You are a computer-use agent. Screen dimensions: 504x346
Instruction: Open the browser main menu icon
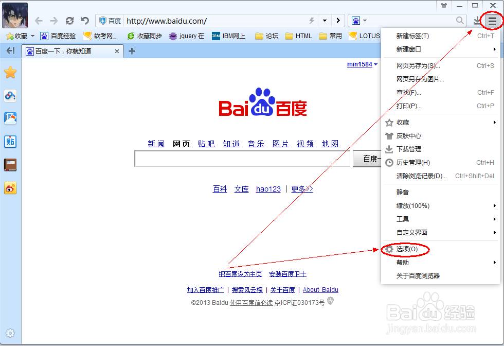coord(492,21)
